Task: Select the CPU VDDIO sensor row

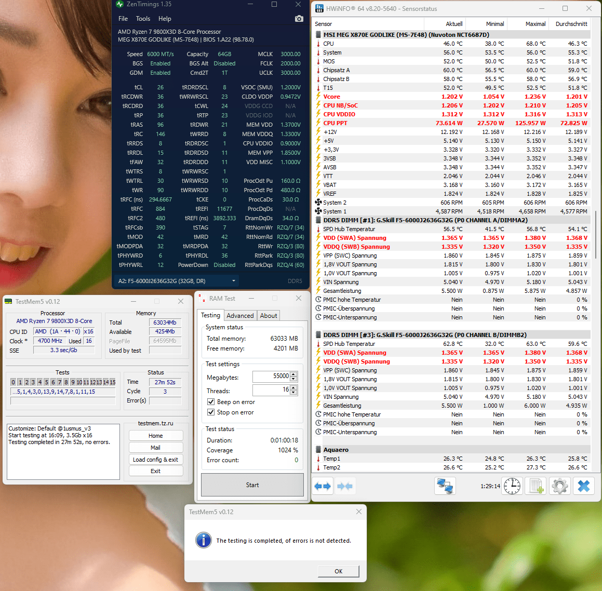Action: (452, 114)
